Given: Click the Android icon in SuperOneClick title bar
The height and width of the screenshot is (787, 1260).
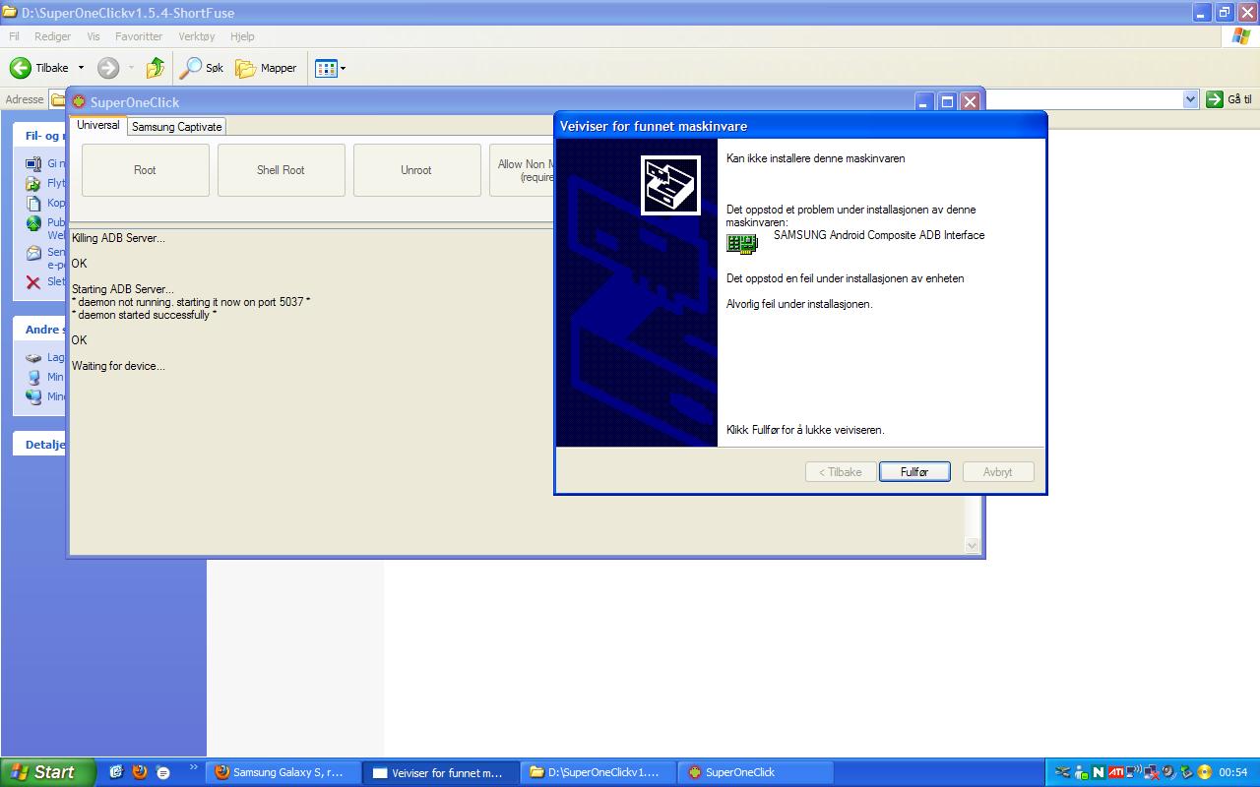Looking at the screenshot, I should tap(79, 102).
